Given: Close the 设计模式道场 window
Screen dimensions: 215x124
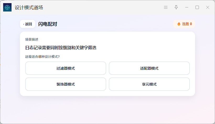Looking at the screenshot, I should (x=208, y=7).
